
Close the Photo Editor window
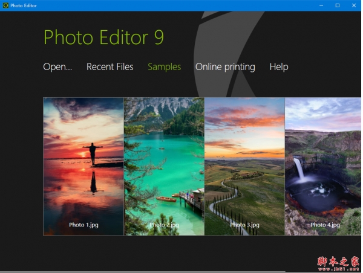(354, 5)
